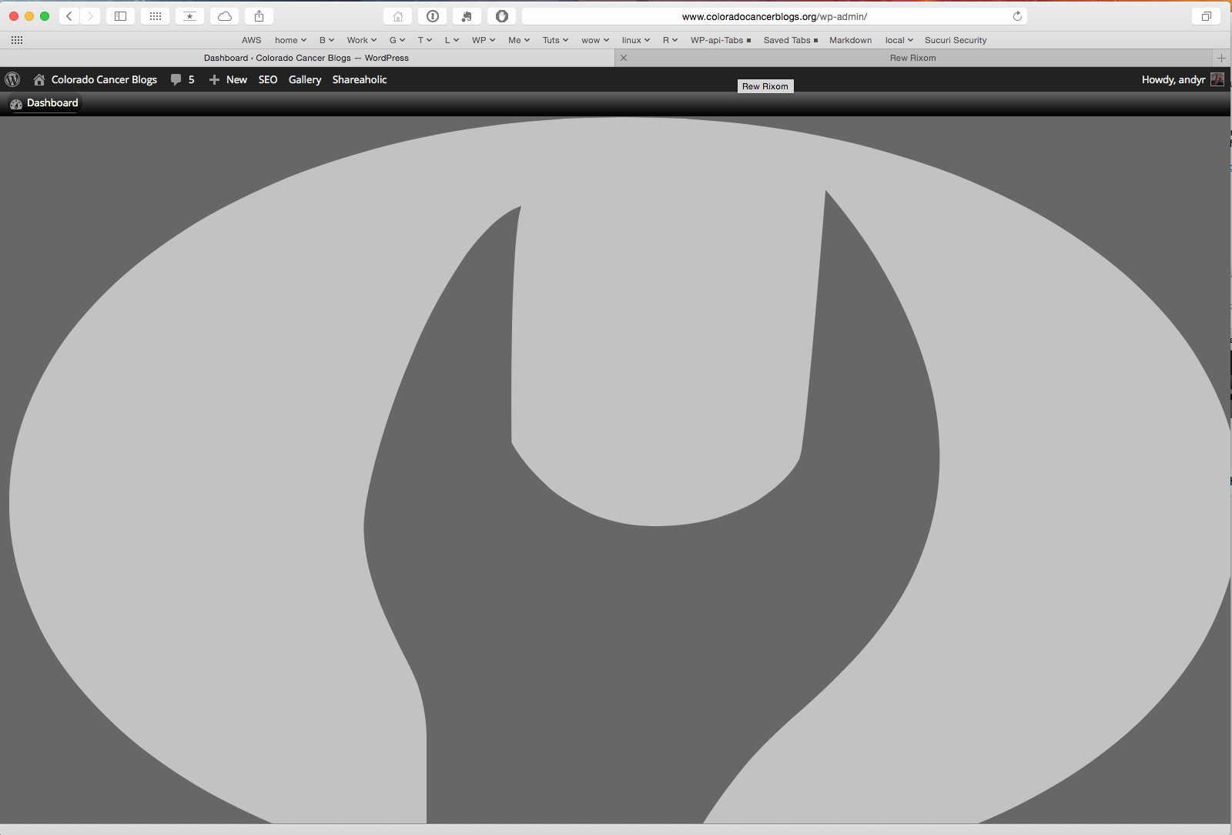
Task: Open the WordPress logo menu
Action: click(12, 79)
